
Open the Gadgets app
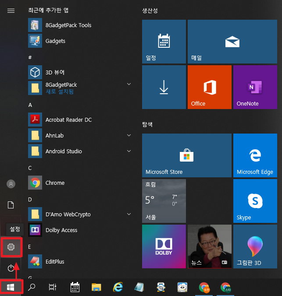tap(79, 41)
